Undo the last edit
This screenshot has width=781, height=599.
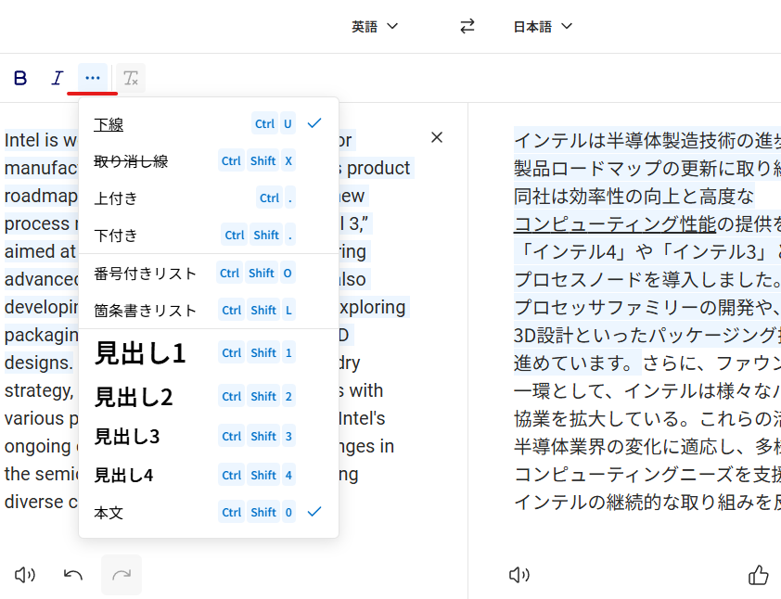73,575
